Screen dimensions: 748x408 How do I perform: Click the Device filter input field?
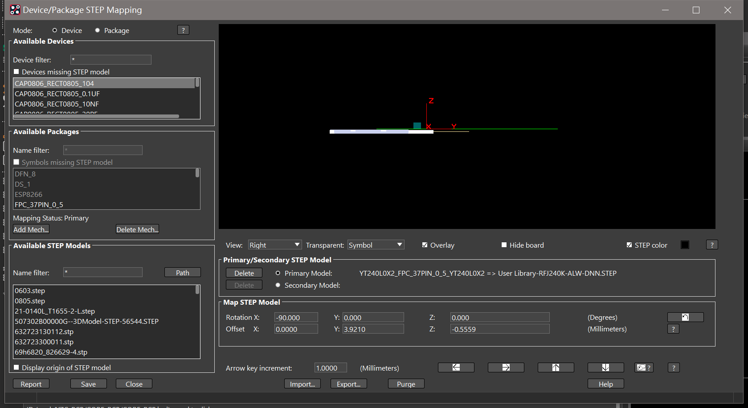(111, 60)
